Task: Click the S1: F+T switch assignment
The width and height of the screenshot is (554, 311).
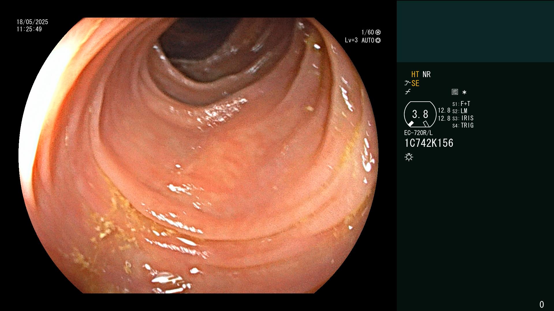Action: point(461,104)
